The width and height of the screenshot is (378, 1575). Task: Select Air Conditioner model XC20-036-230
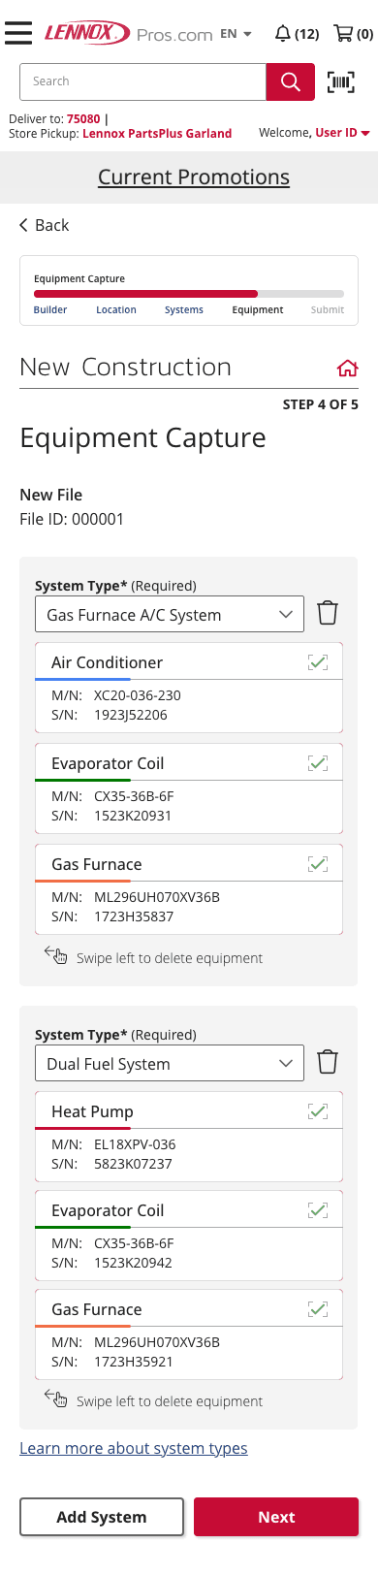click(x=138, y=695)
